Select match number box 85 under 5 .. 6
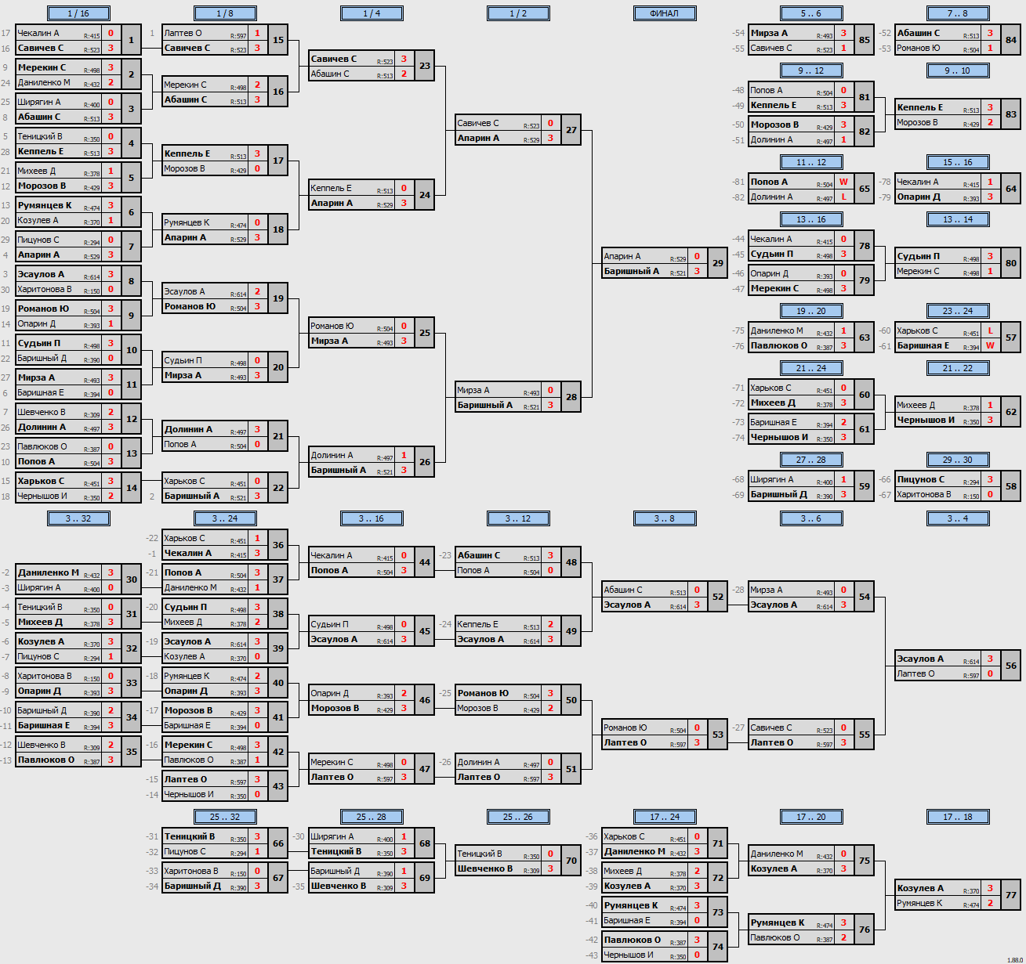Screen dimensions: 1026x964 coord(865,40)
